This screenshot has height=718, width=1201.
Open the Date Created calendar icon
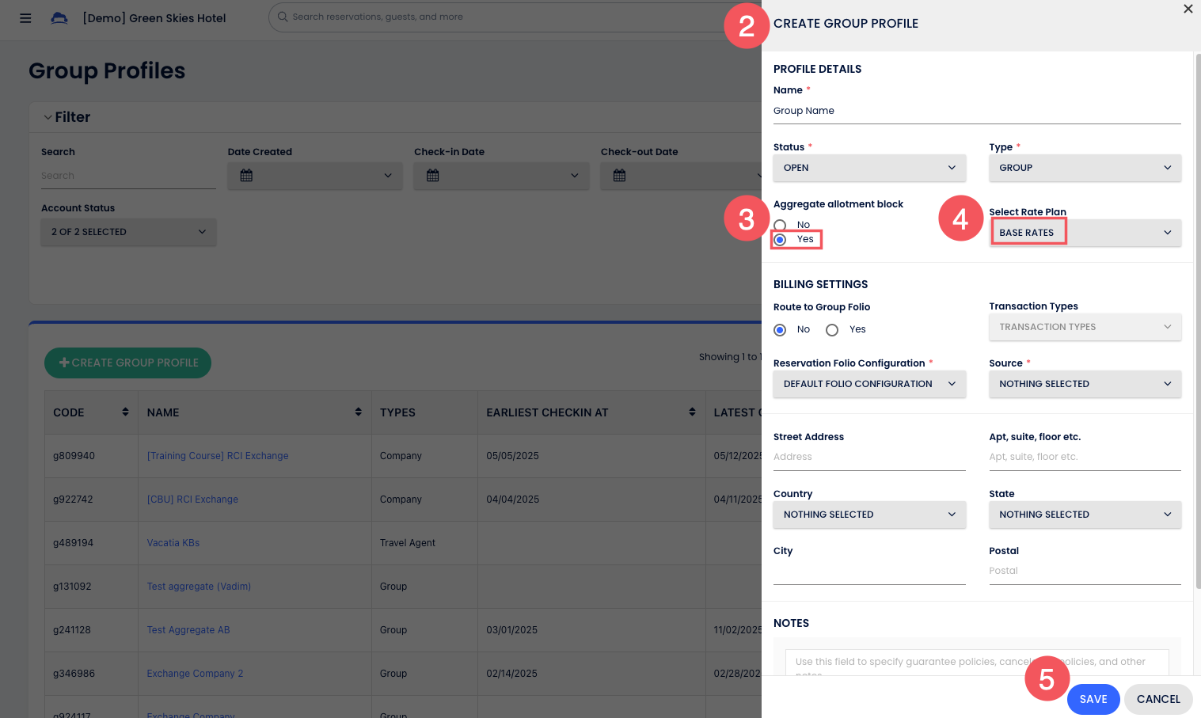(x=246, y=176)
